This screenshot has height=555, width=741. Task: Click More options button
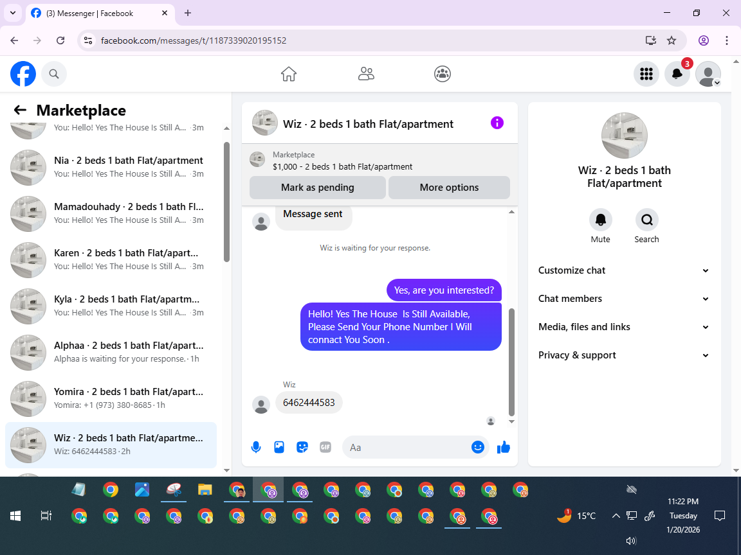(x=449, y=188)
